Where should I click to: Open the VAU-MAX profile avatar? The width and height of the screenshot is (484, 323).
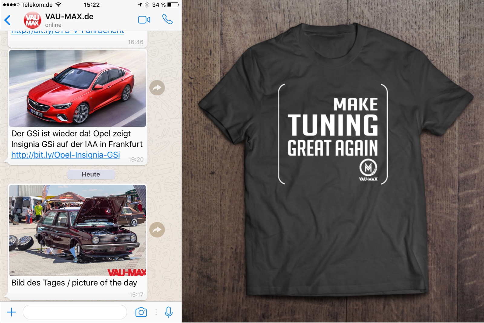tap(32, 20)
